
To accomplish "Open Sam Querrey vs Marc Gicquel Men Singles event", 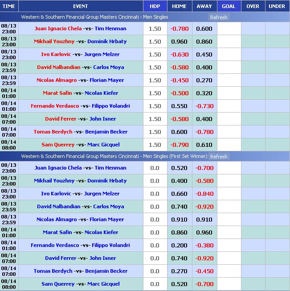I will pos(80,145).
